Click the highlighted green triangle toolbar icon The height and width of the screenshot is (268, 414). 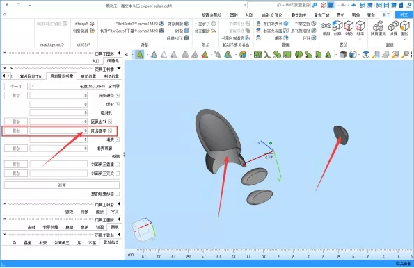click(140, 55)
